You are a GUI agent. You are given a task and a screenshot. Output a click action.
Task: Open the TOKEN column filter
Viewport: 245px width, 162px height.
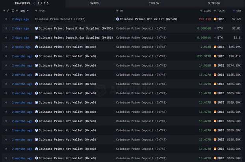tap(215, 11)
